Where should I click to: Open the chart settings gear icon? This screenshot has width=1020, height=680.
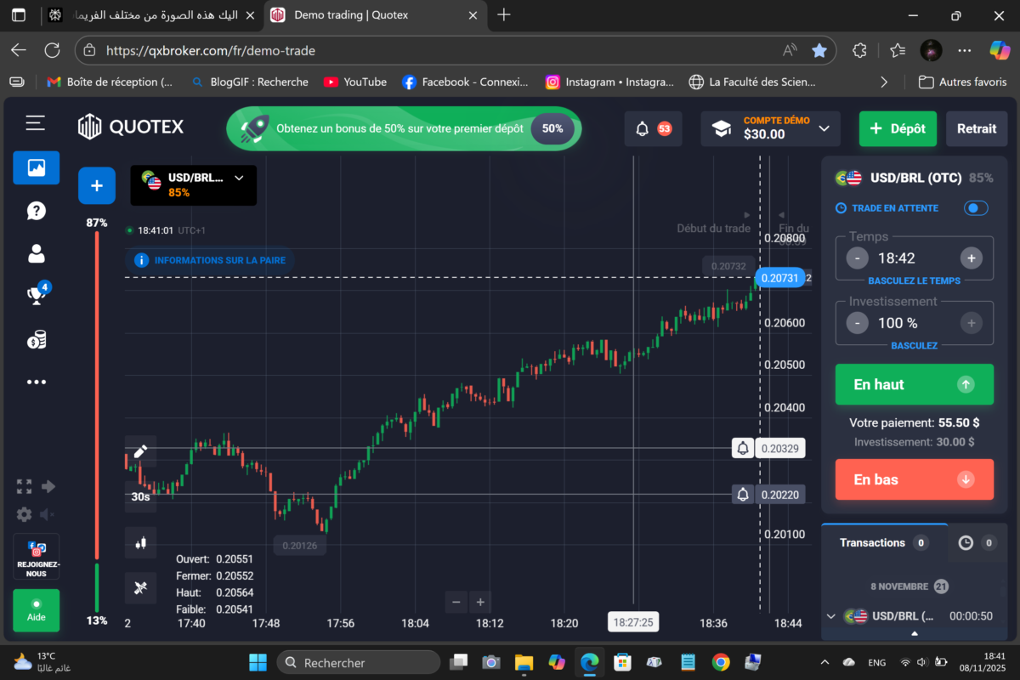click(24, 514)
